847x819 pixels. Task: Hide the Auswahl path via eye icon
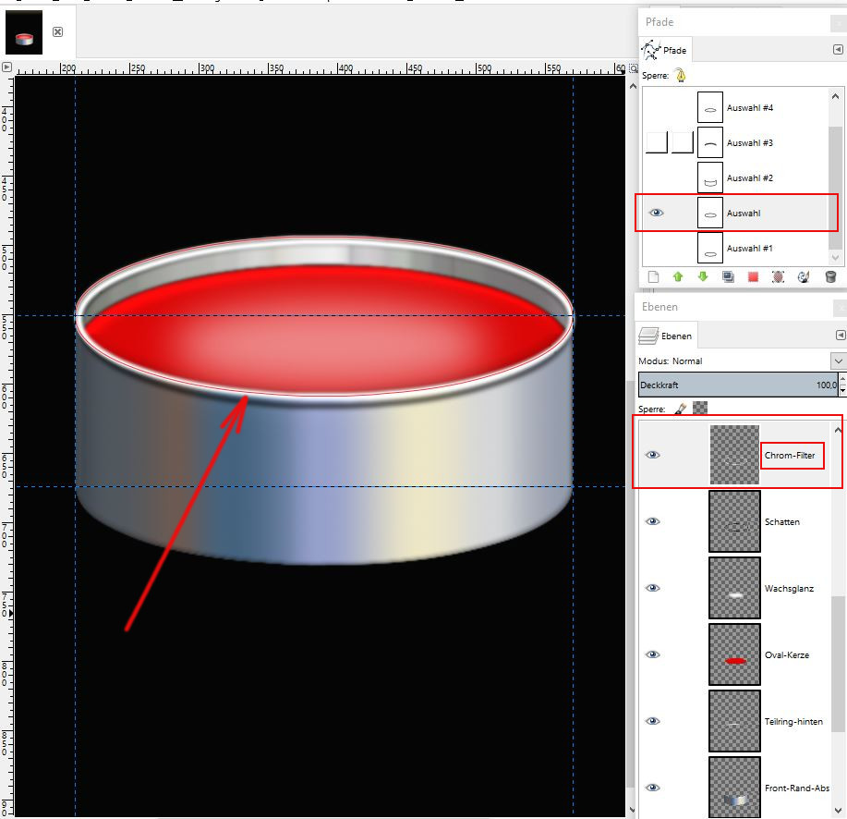pos(656,213)
